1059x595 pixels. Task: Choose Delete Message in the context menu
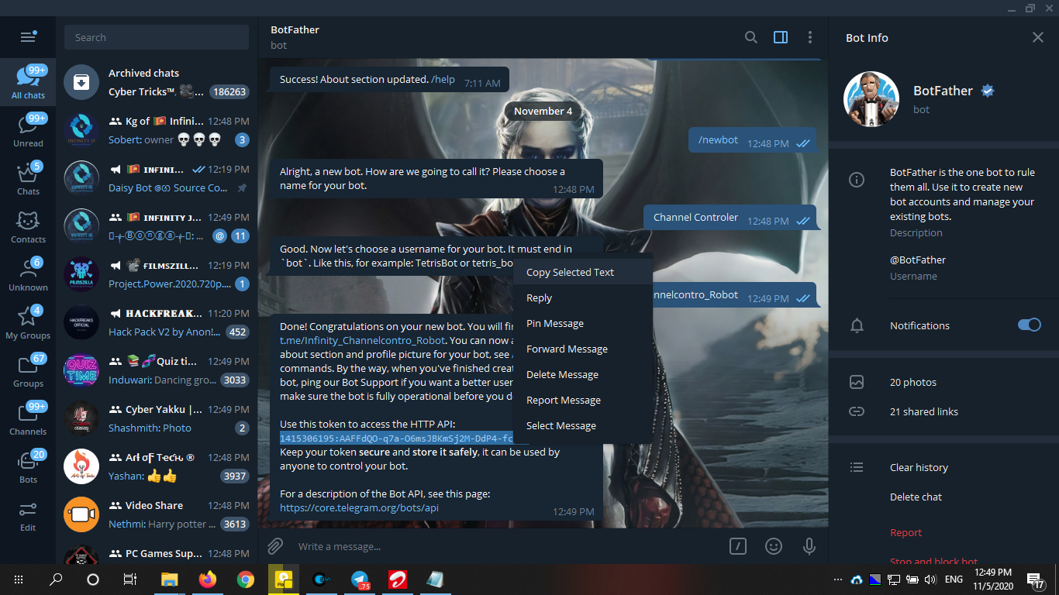tap(583, 374)
